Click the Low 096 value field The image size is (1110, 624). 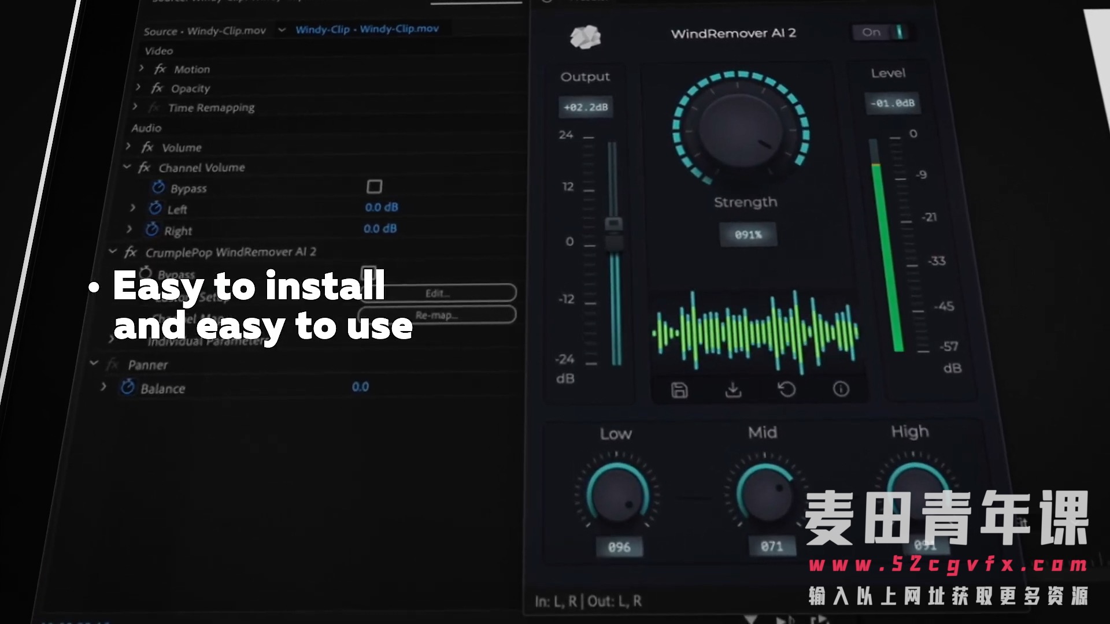(619, 547)
